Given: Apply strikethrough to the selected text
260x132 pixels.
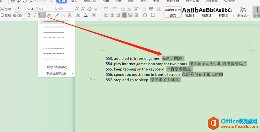Looking at the screenshot, I should [49, 15].
